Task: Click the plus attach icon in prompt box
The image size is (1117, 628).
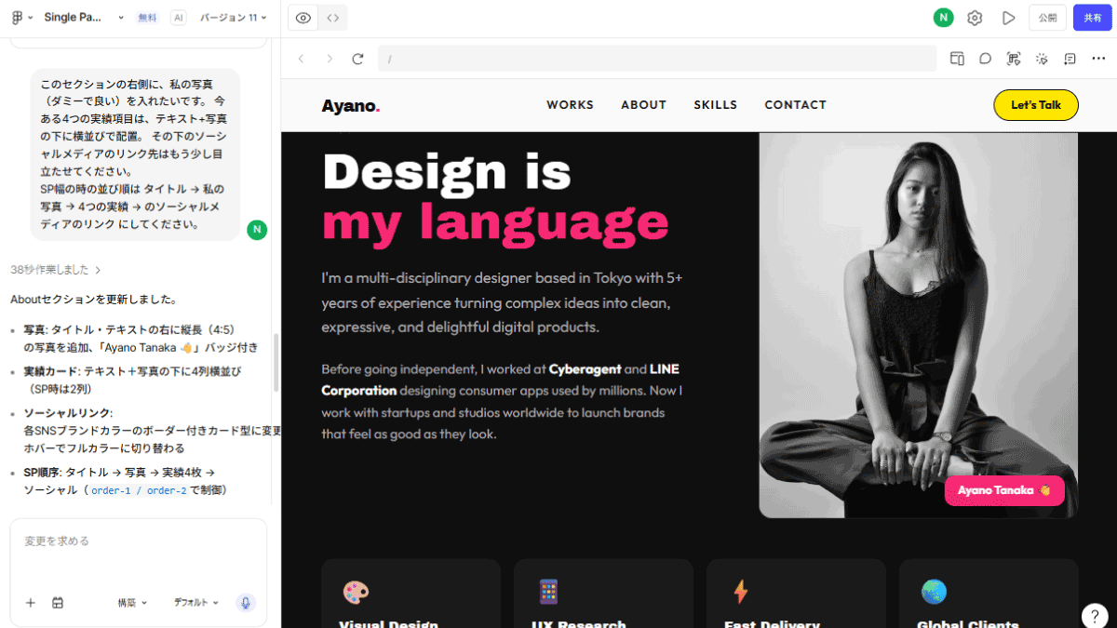Action: tap(30, 603)
